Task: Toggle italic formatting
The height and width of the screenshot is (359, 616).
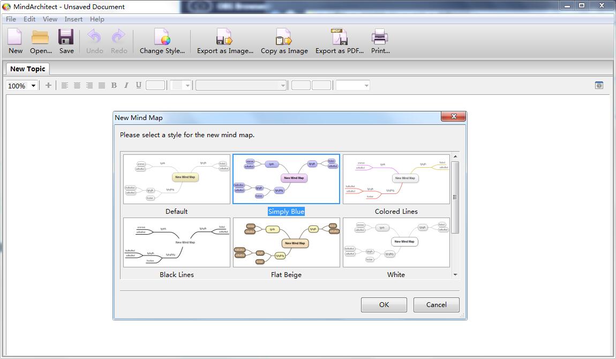Action: click(126, 85)
